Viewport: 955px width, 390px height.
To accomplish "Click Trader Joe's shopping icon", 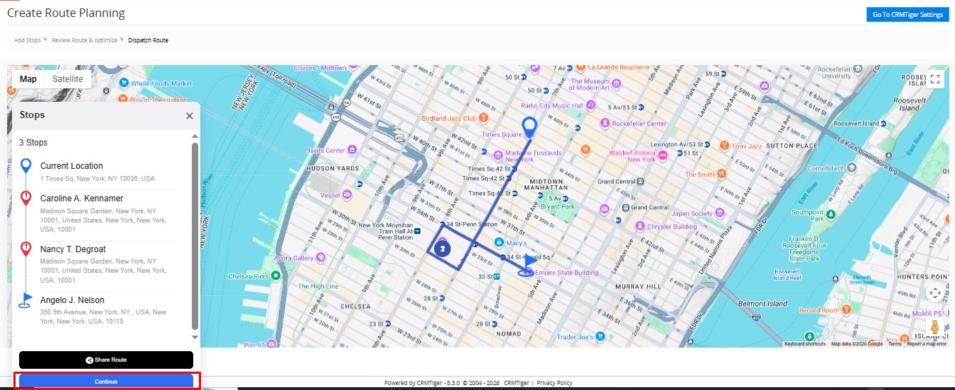I will click(x=601, y=337).
